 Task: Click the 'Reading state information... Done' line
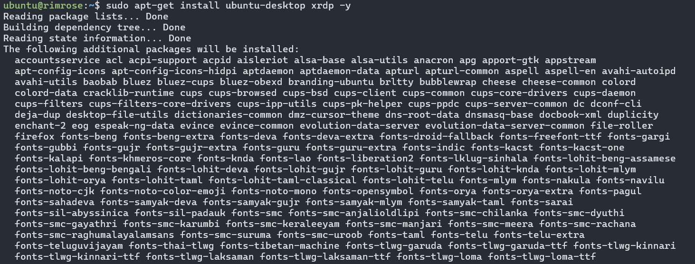pos(97,38)
